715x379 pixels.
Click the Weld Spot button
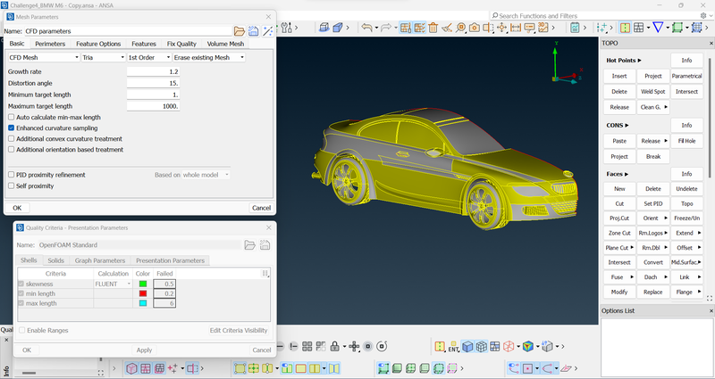pyautogui.click(x=653, y=92)
